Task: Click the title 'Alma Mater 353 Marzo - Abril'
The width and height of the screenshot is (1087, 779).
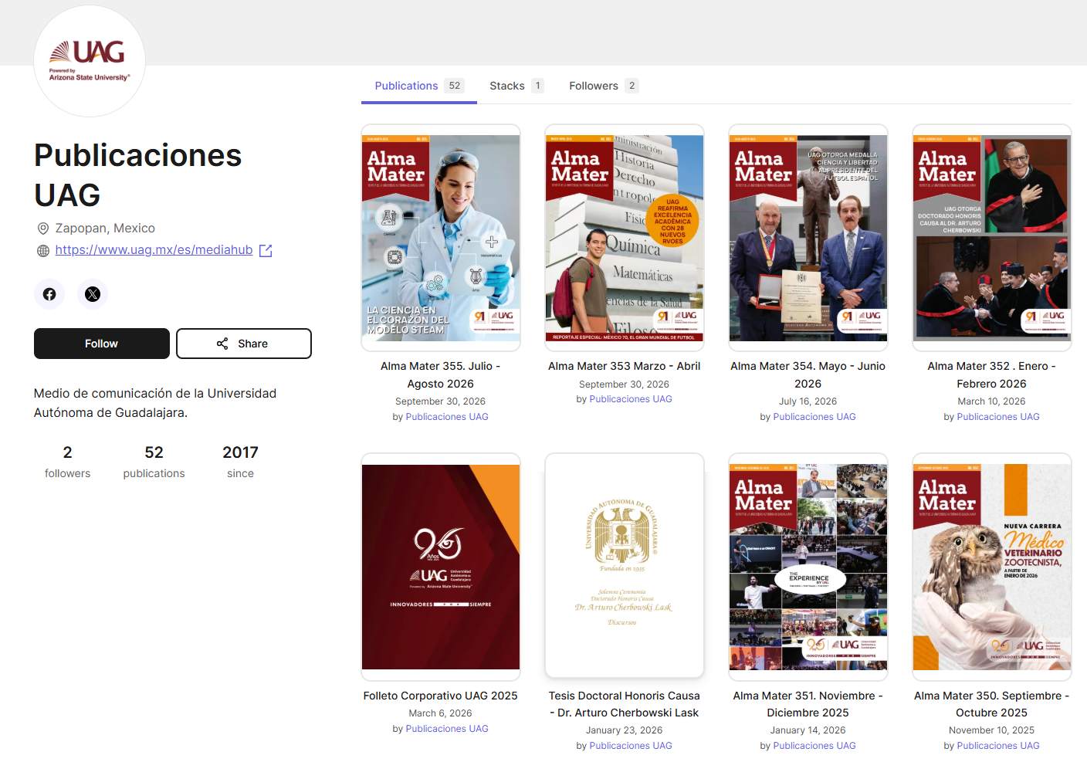Action: (x=625, y=366)
